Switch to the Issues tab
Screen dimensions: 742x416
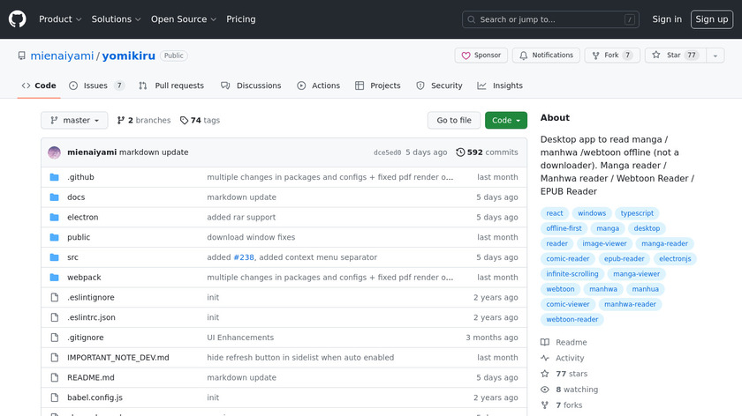coord(97,85)
